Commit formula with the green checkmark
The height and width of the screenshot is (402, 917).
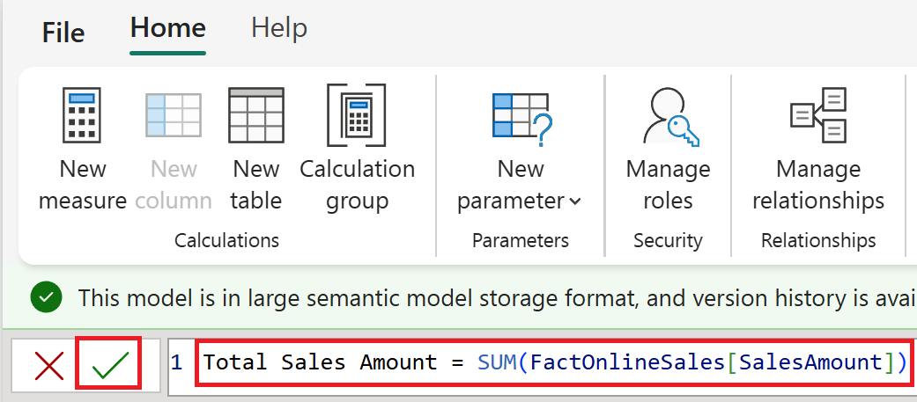tap(109, 362)
